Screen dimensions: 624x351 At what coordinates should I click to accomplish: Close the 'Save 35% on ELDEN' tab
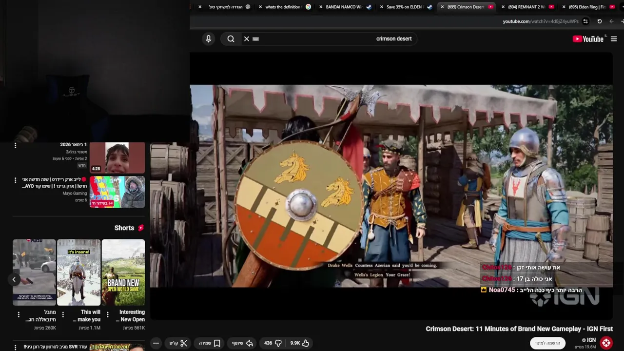coord(381,7)
